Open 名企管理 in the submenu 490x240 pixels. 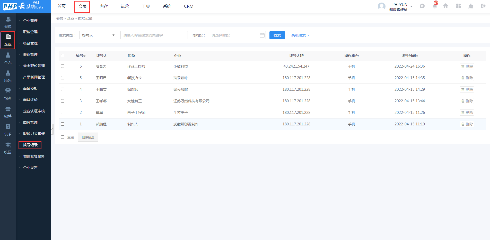point(30,43)
